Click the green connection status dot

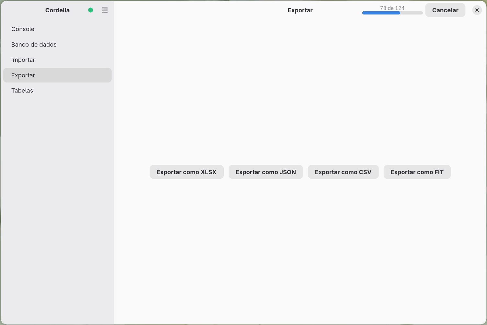point(91,10)
